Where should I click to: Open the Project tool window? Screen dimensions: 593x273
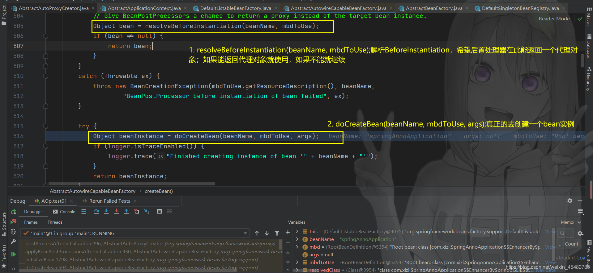(4, 15)
